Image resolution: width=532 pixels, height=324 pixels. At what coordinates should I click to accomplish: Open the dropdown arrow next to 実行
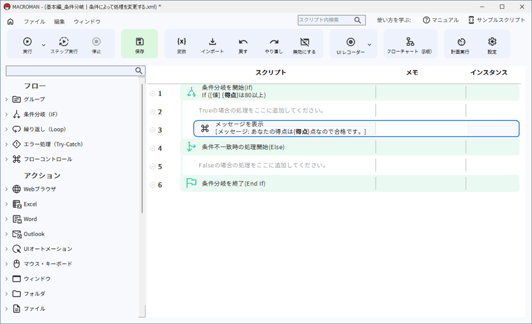pyautogui.click(x=44, y=45)
